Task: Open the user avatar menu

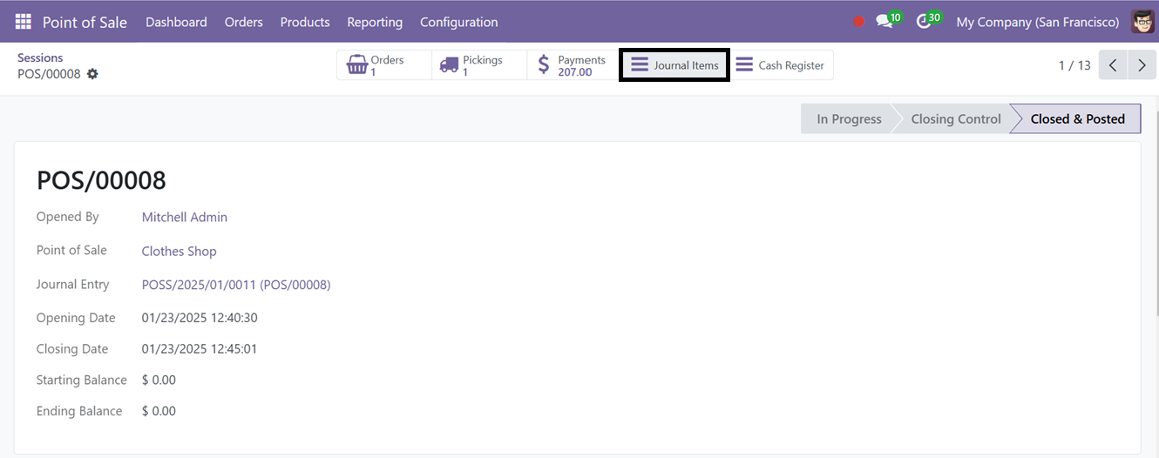Action: [1142, 22]
